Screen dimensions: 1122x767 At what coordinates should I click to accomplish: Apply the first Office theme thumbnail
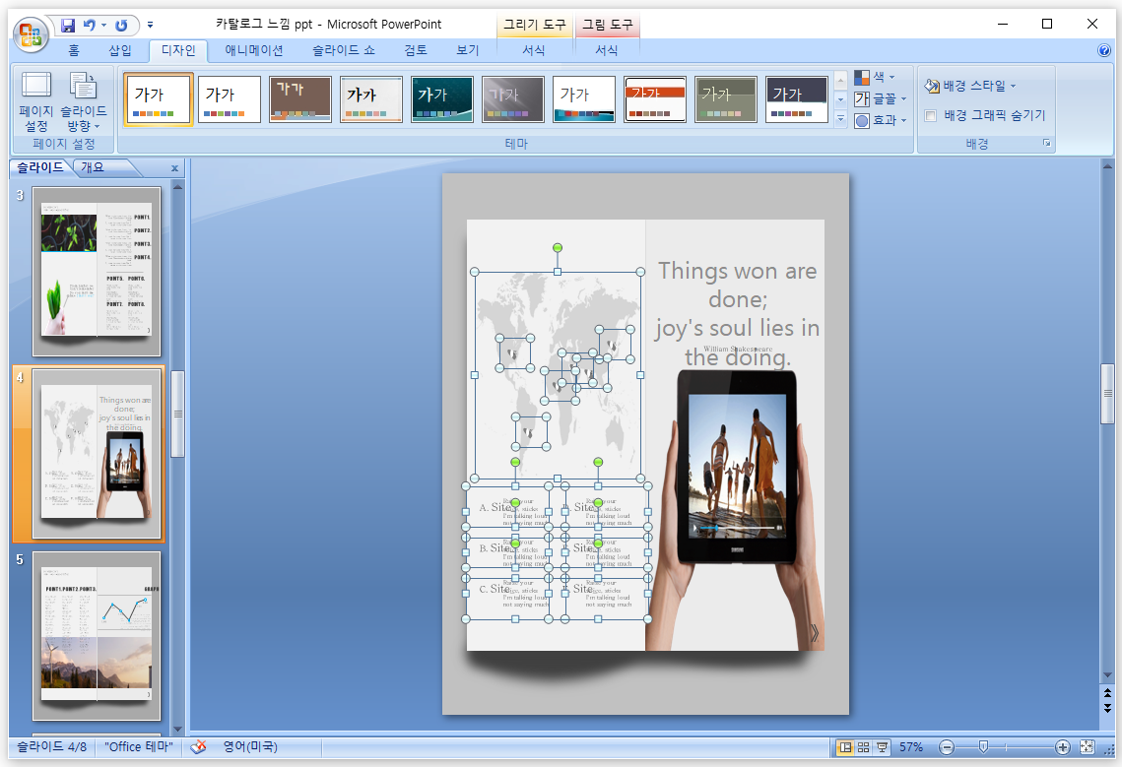[159, 99]
